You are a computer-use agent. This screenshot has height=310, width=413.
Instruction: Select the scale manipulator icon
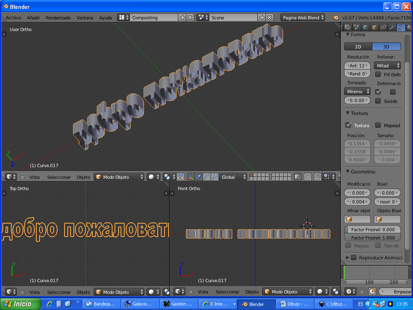(215, 177)
